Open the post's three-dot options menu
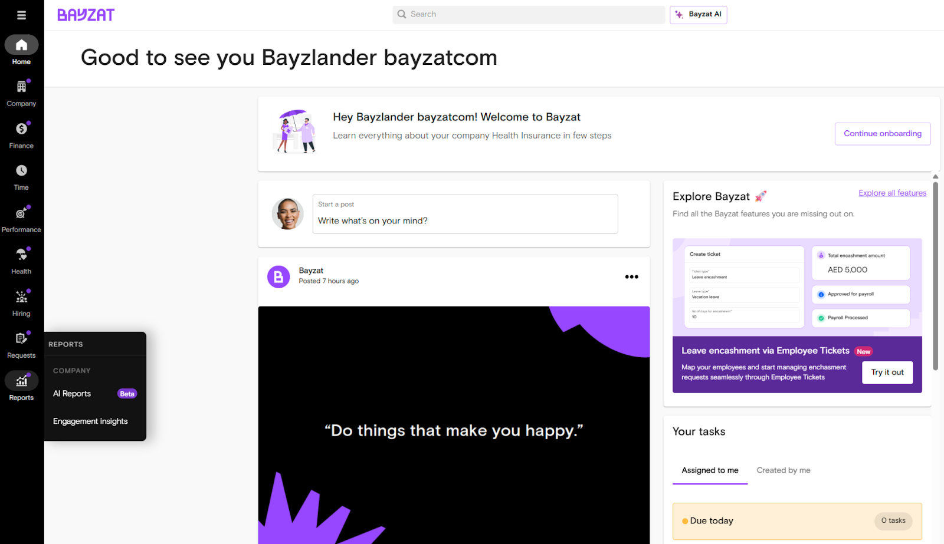The height and width of the screenshot is (544, 944). (x=631, y=277)
